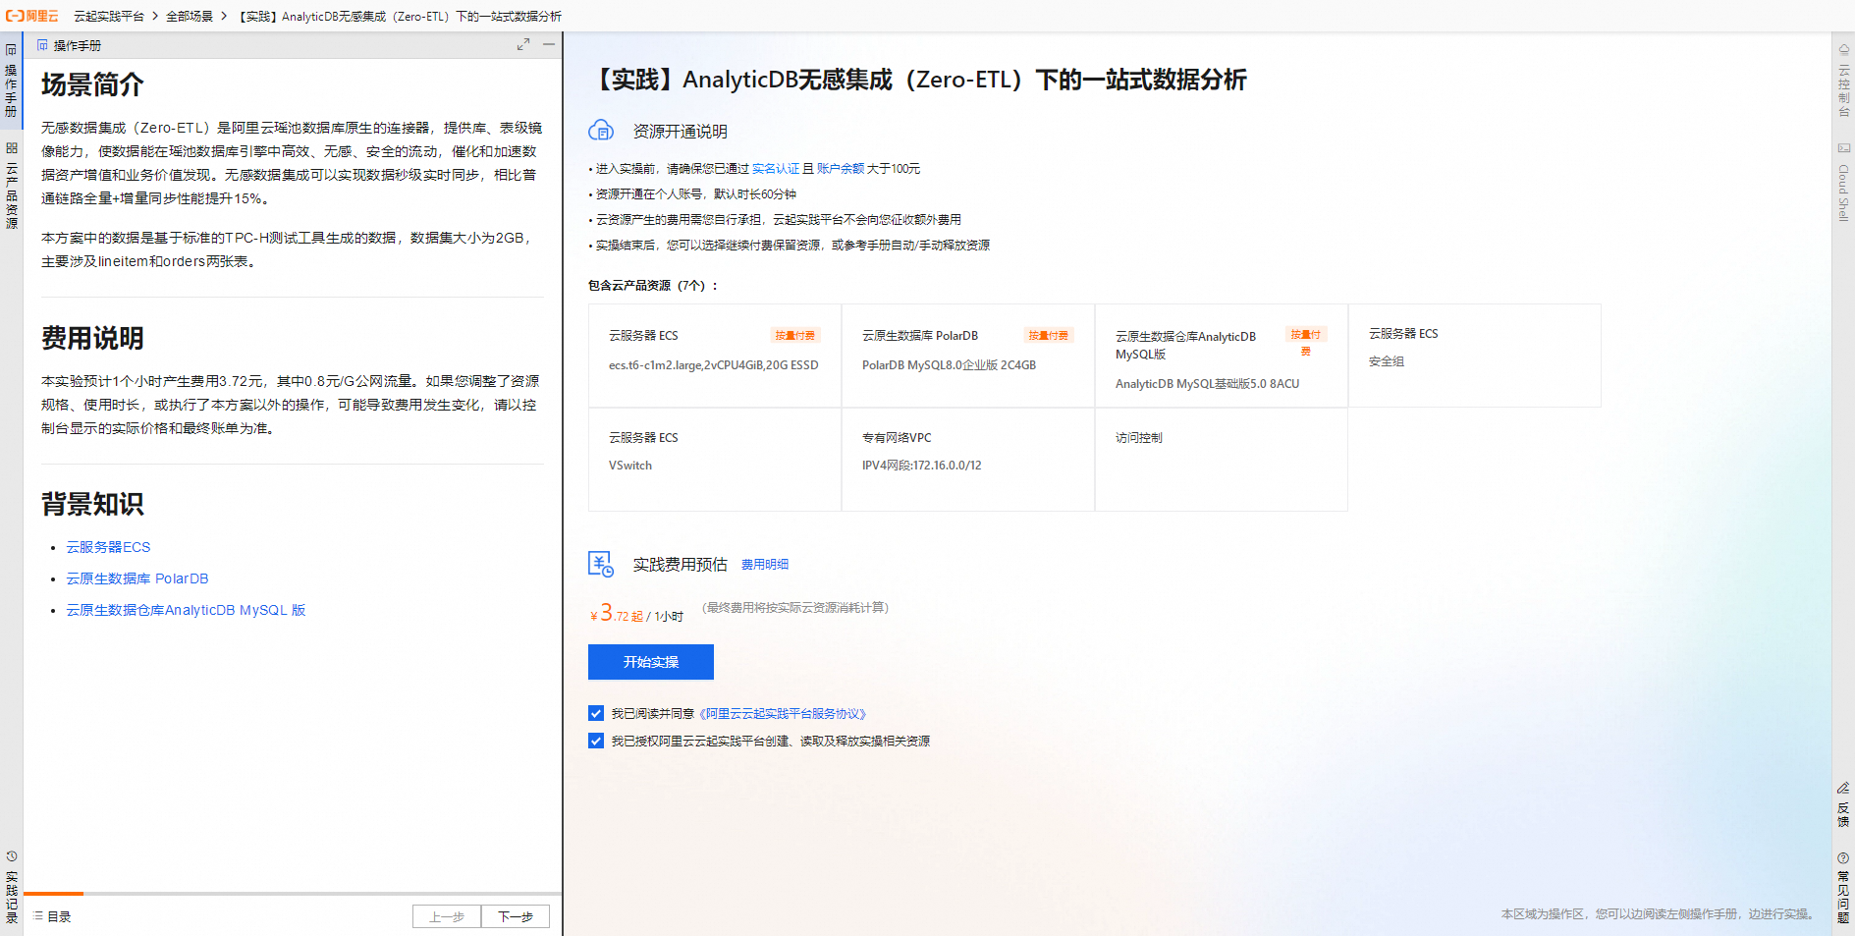Open the 实践记录 sidebar tab
Screen dimensions: 1855x936
pyautogui.click(x=11, y=887)
